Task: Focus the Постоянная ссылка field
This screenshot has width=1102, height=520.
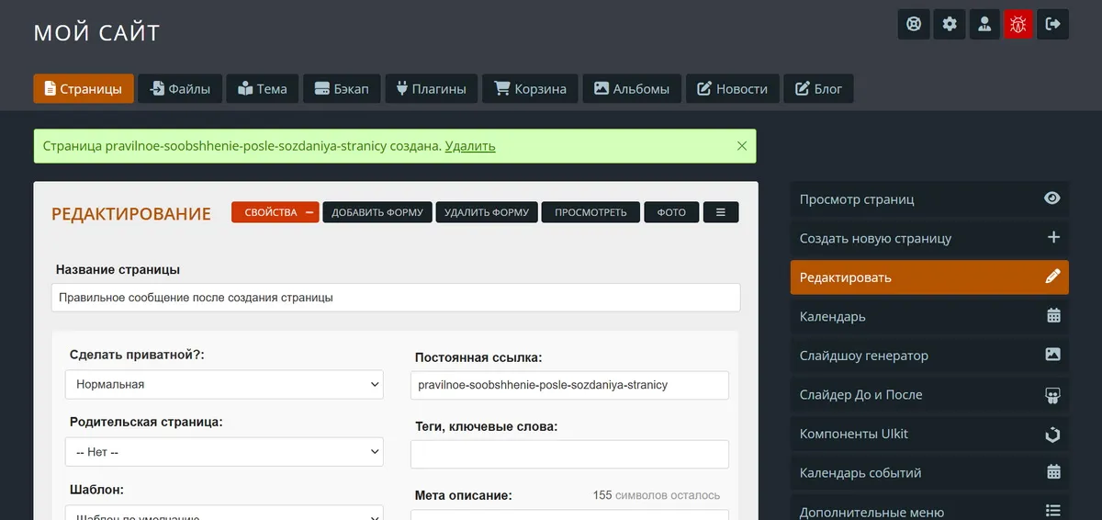Action: (x=569, y=385)
